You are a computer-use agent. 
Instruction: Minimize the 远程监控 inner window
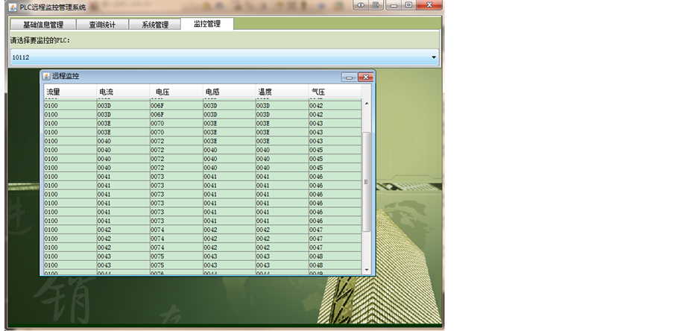pos(348,77)
